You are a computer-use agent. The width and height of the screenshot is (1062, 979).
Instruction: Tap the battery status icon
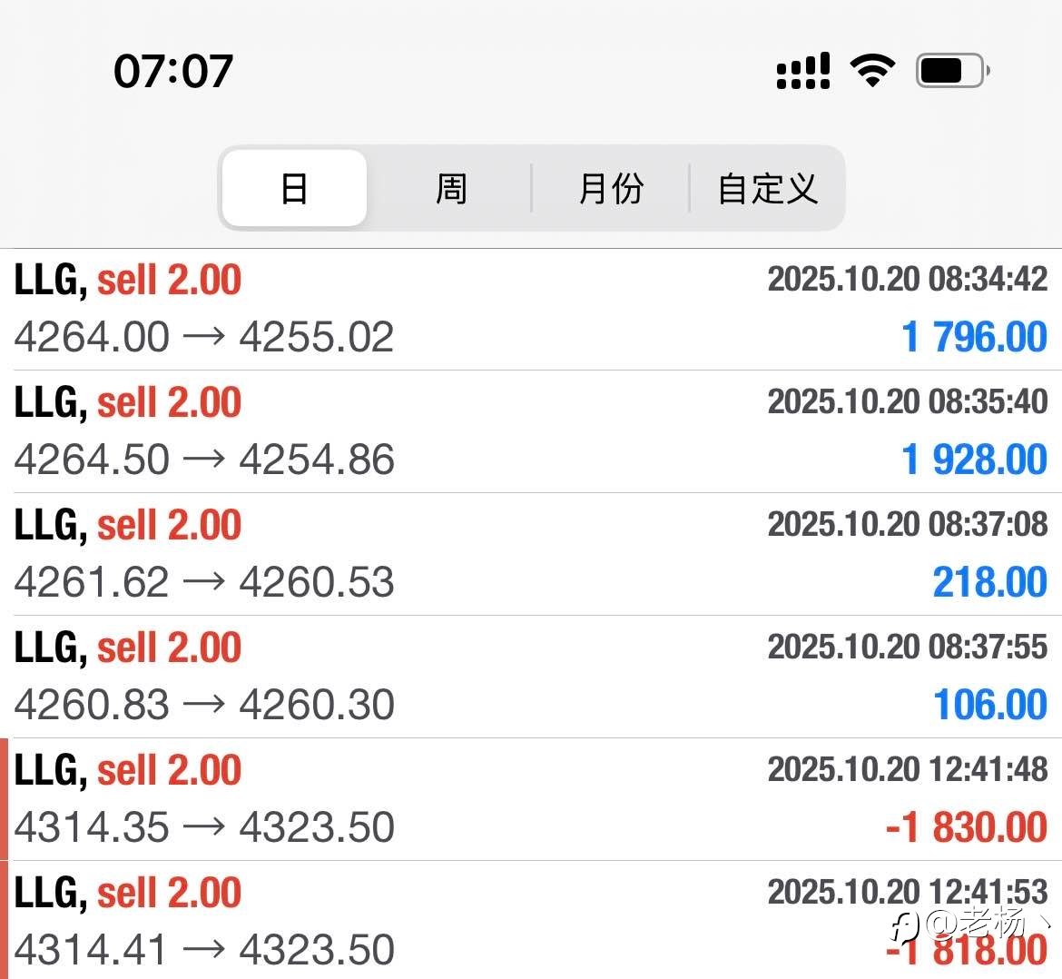coord(952,71)
